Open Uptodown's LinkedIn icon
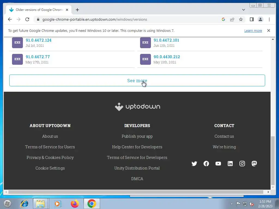279x209 pixels. point(230,164)
